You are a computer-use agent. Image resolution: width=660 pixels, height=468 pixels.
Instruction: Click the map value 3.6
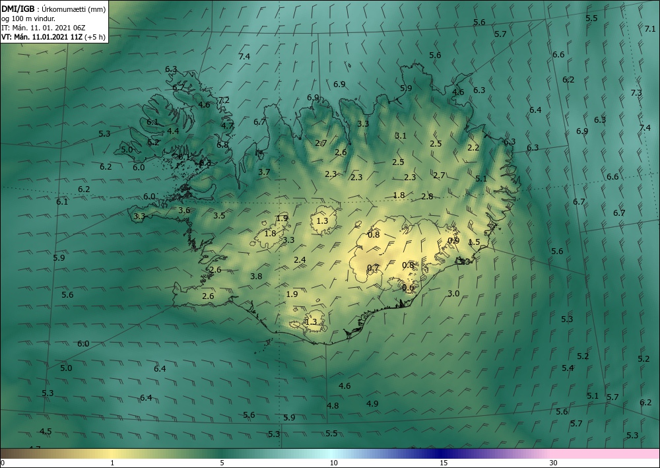(184, 211)
